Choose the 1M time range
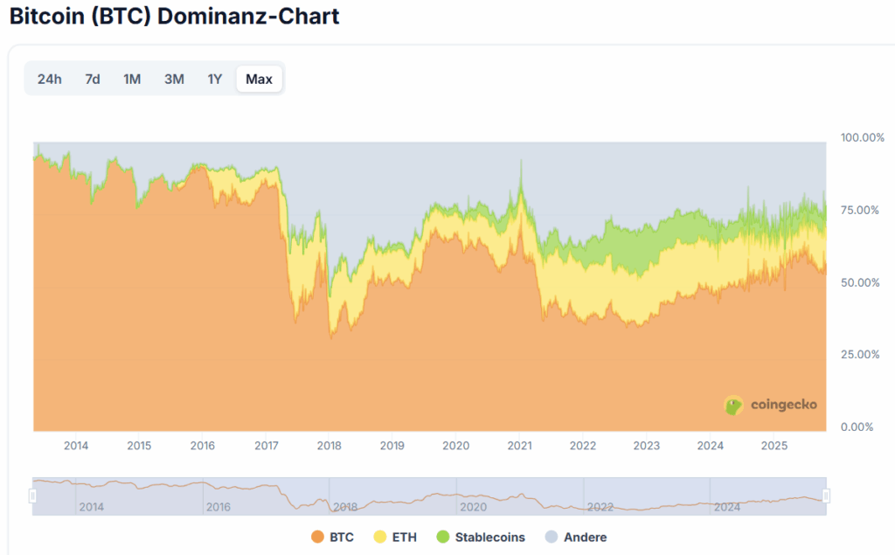The image size is (895, 555). point(132,79)
